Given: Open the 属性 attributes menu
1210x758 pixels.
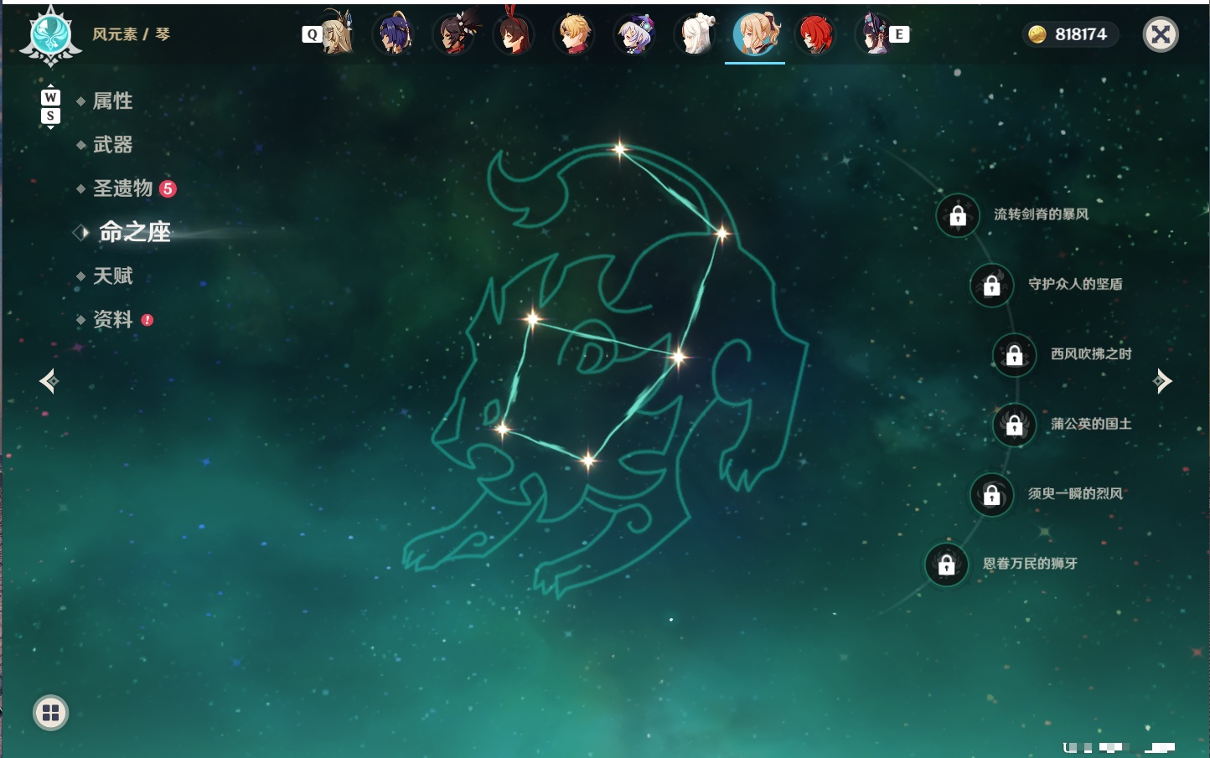Looking at the screenshot, I should pyautogui.click(x=112, y=101).
